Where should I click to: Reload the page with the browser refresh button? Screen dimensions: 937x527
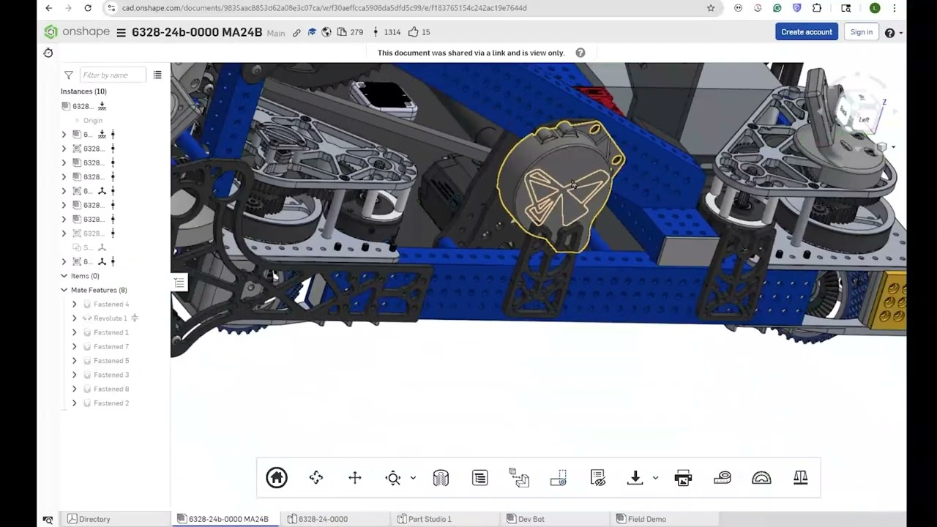coord(88,8)
